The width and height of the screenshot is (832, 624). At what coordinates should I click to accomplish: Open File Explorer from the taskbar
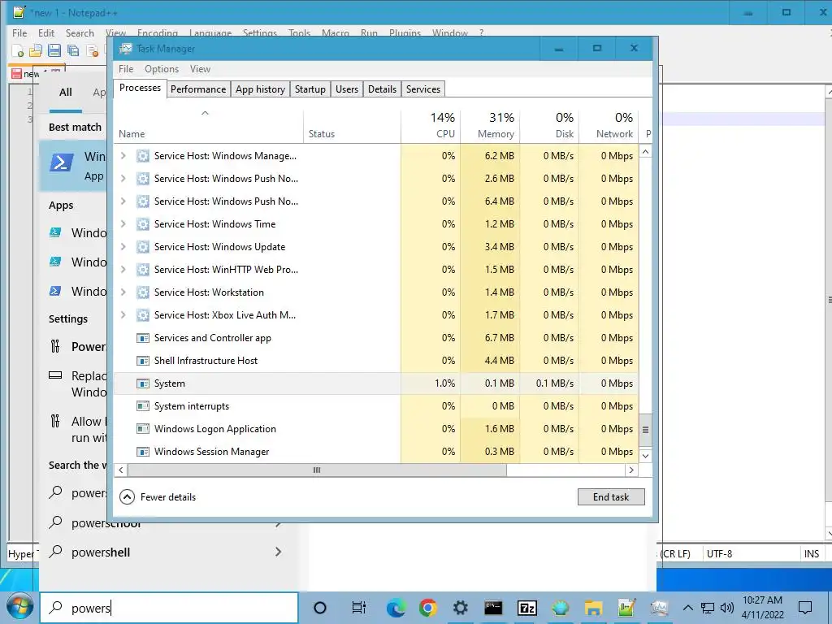click(x=593, y=608)
